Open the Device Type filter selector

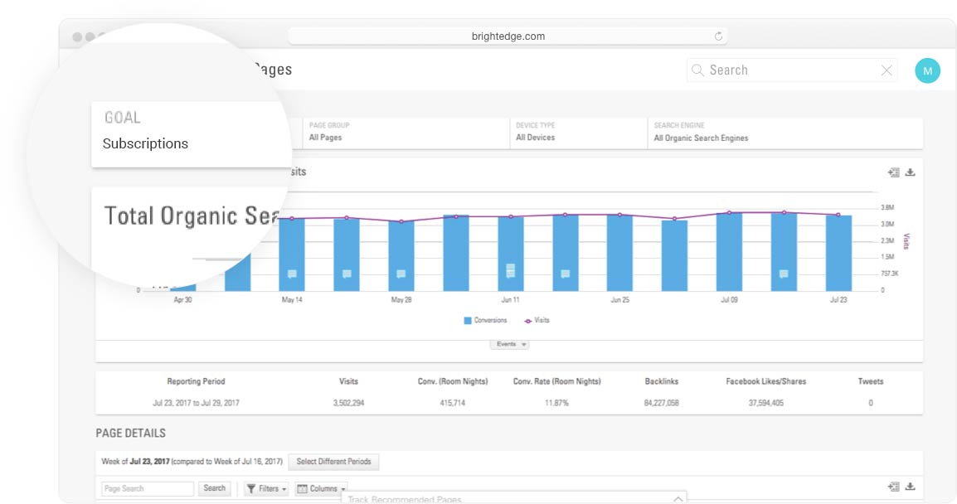[581, 133]
